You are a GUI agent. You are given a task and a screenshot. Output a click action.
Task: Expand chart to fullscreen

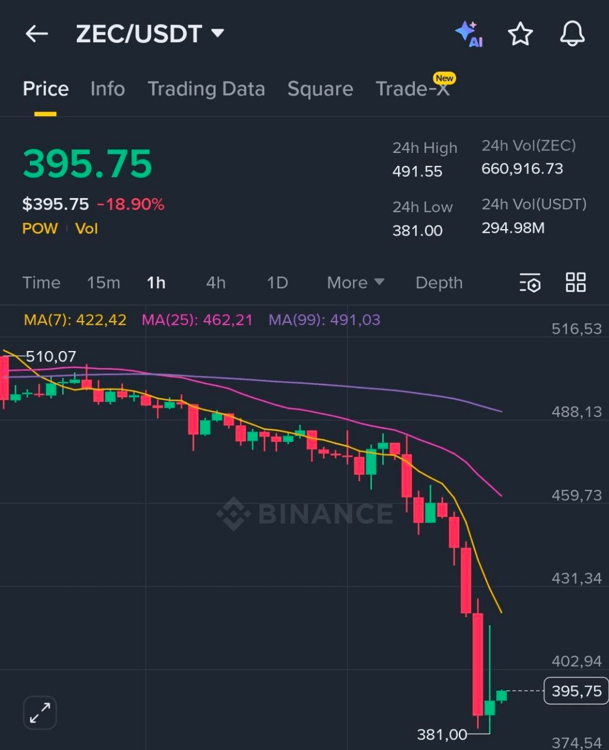pos(40,712)
